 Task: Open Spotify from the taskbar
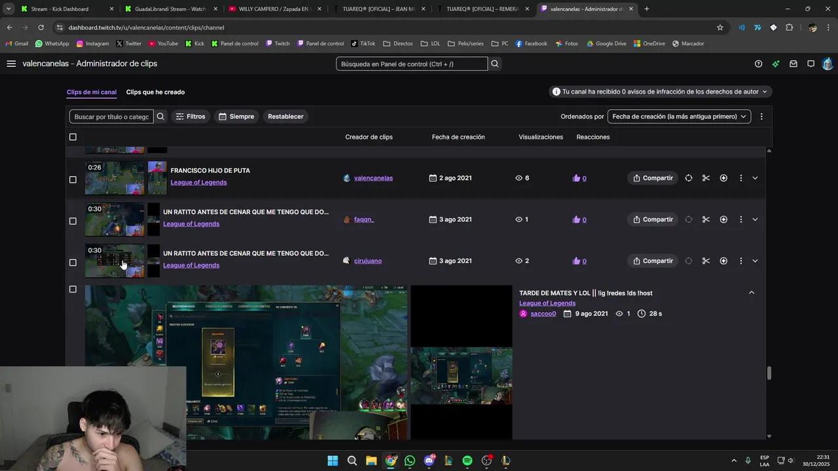click(467, 461)
